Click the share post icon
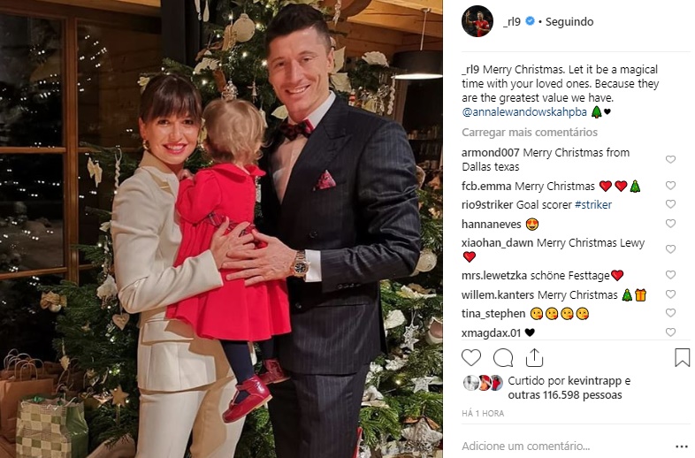The height and width of the screenshot is (458, 695). pyautogui.click(x=535, y=357)
